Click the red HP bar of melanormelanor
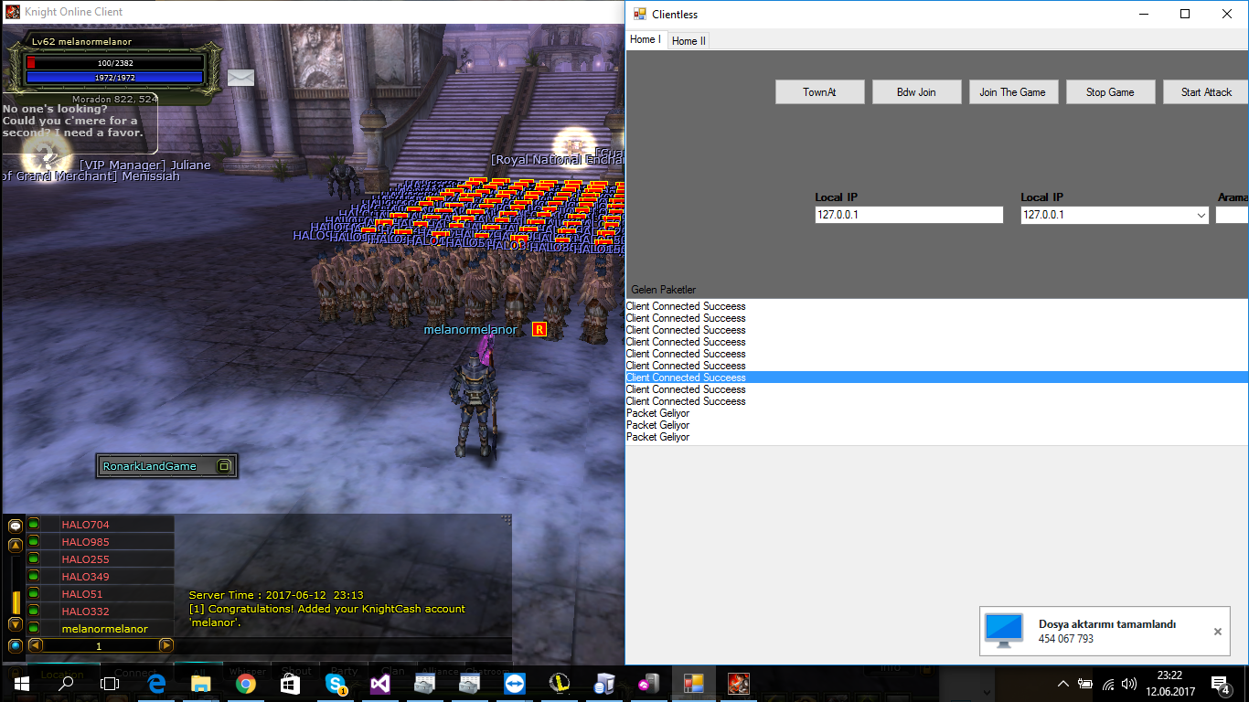This screenshot has height=702, width=1249. tap(114, 63)
